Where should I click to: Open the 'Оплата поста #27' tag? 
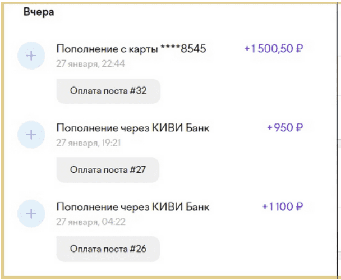click(108, 169)
